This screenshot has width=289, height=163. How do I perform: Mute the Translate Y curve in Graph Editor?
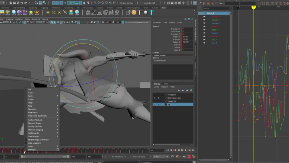click(204, 20)
